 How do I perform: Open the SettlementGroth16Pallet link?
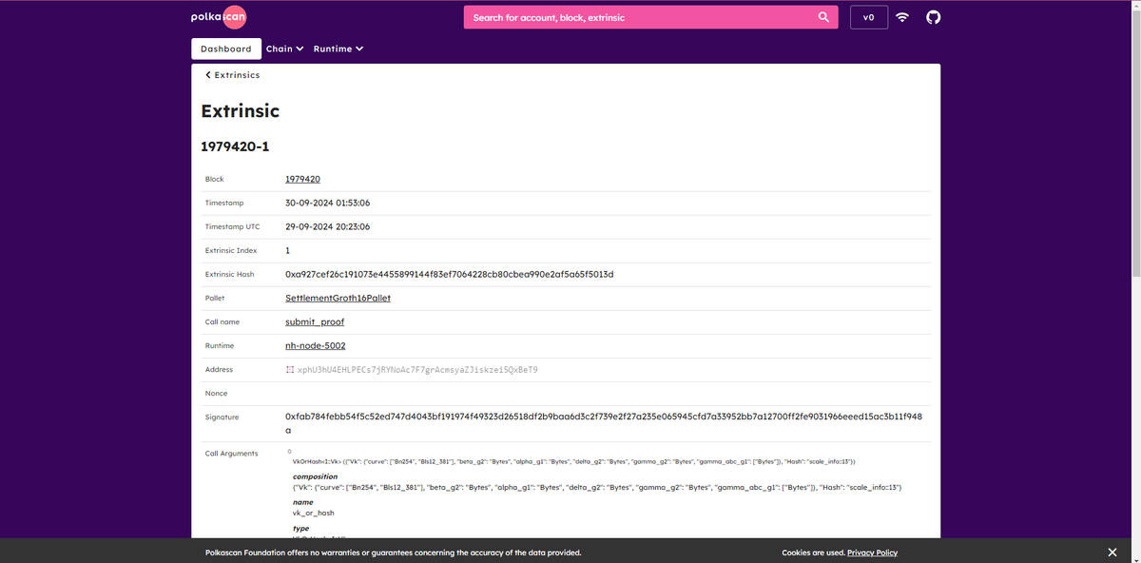coord(338,298)
